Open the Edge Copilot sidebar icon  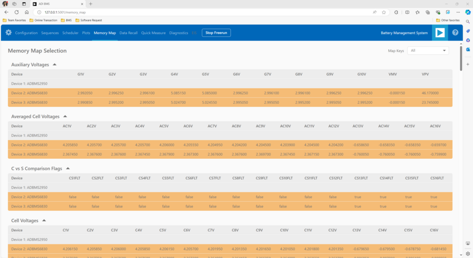(x=468, y=12)
